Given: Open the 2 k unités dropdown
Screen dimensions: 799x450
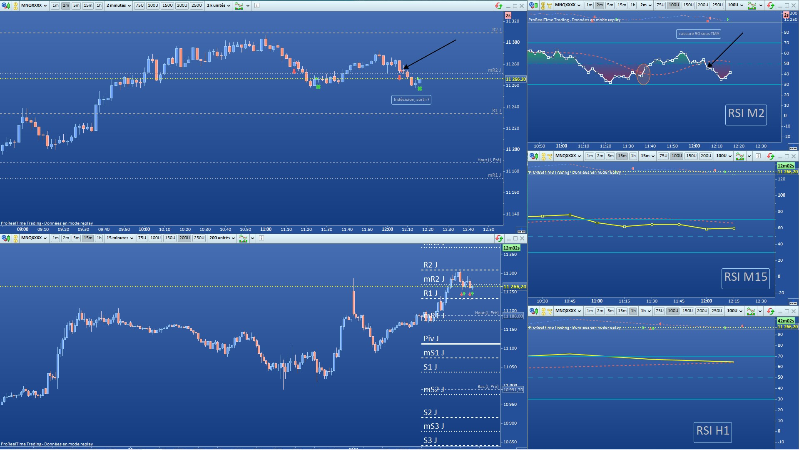Looking at the screenshot, I should (x=219, y=5).
